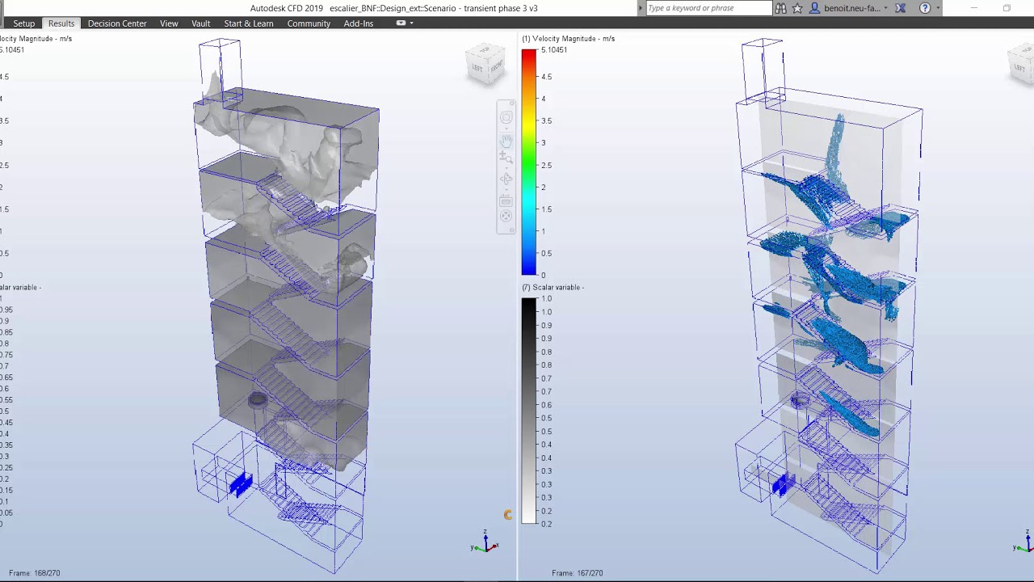
Task: Click the blue inlet vent in right model
Action: [x=782, y=484]
